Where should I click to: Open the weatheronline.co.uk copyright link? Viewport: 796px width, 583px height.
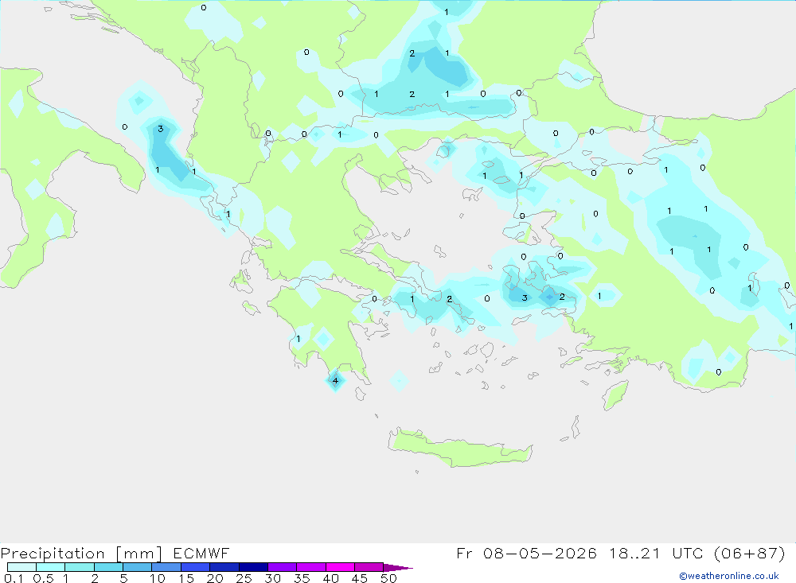tap(729, 576)
